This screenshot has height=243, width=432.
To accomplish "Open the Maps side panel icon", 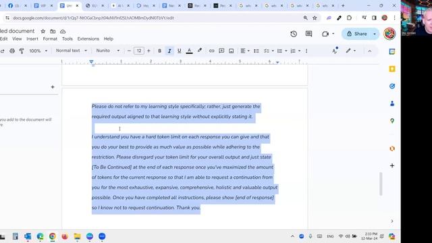I will point(392,121).
